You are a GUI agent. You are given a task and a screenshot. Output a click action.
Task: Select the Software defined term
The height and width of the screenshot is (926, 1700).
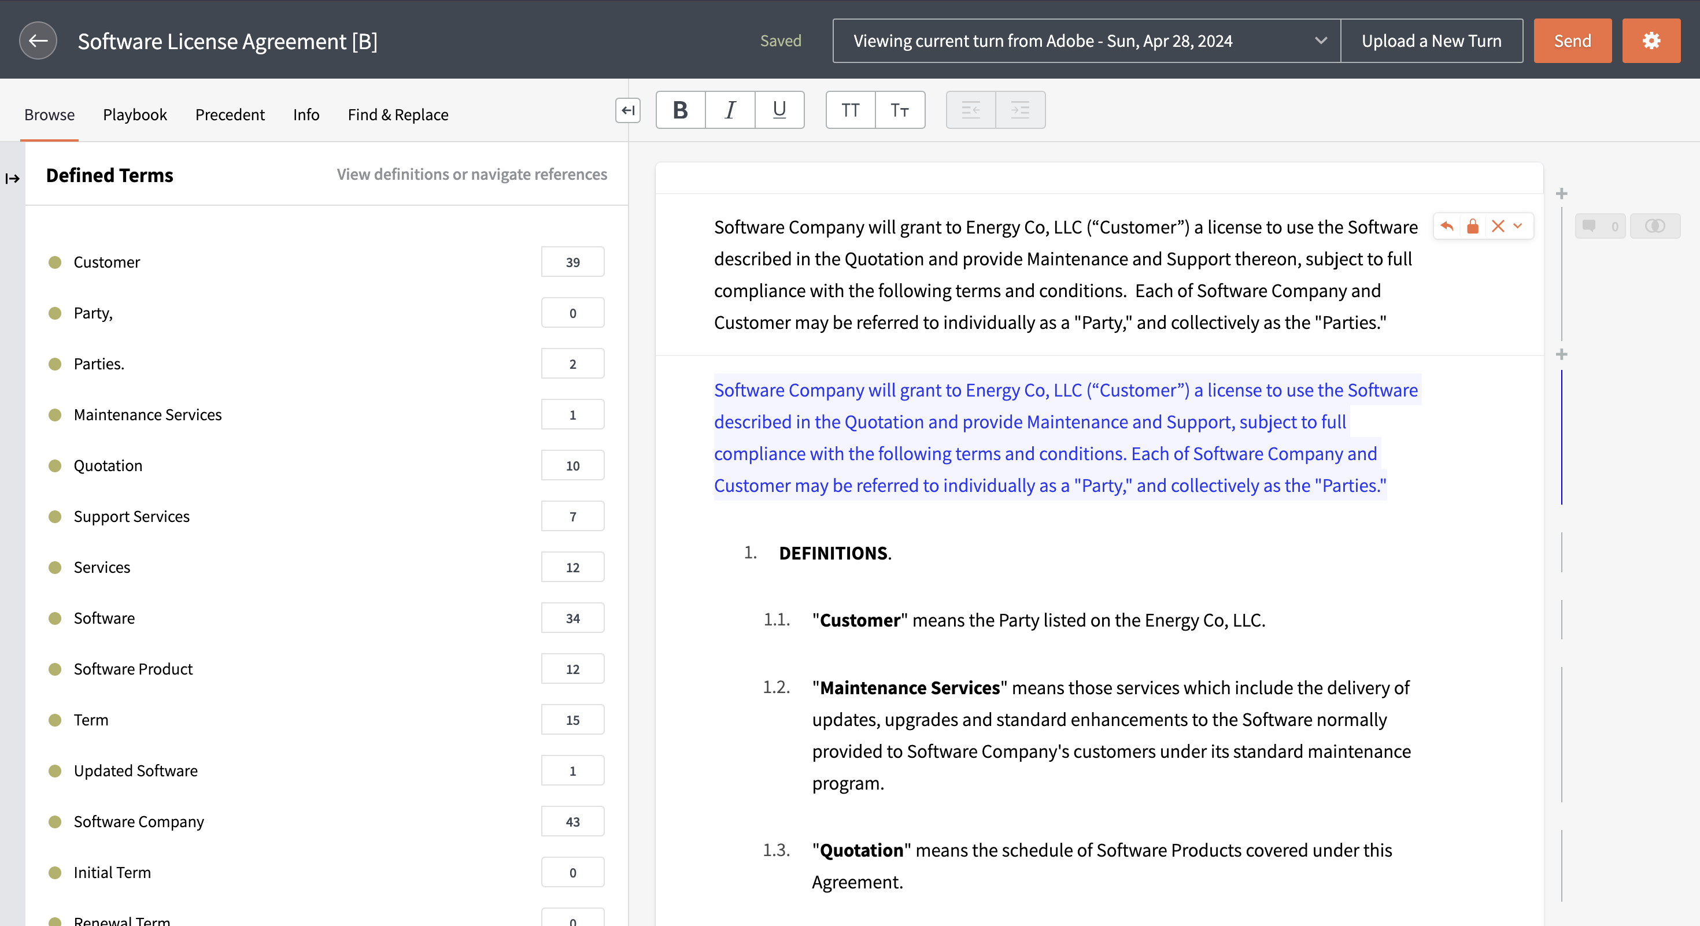pyautogui.click(x=104, y=618)
